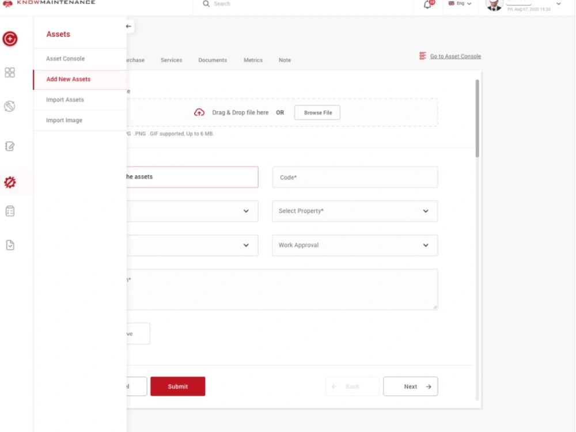576x432 pixels.
Task: Open the Select Property dropdown
Action: (x=355, y=211)
